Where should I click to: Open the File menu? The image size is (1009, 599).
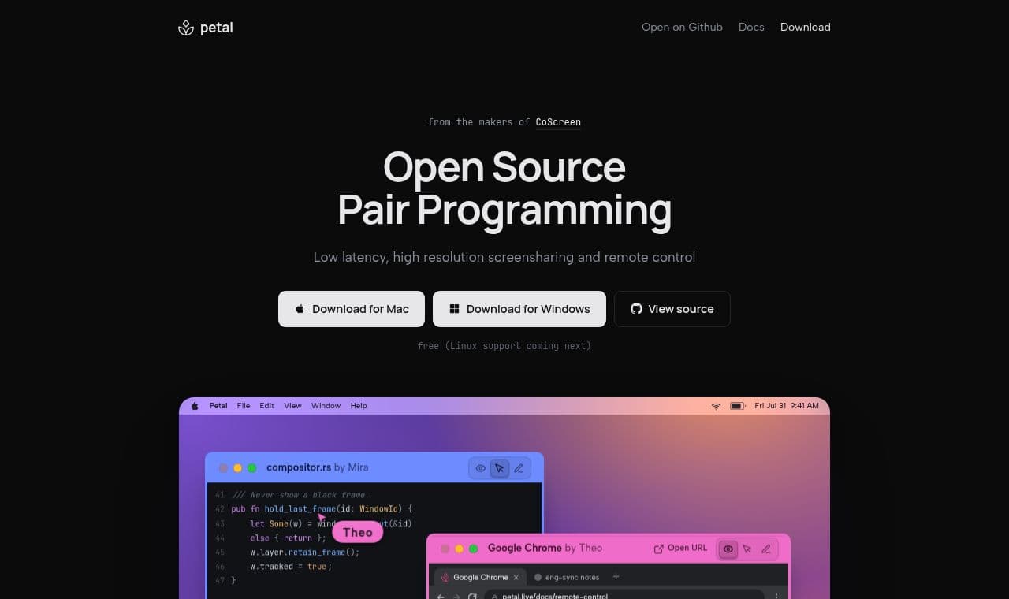(x=244, y=406)
